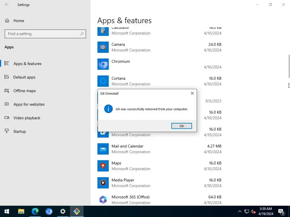The image size is (290, 217).
Task: Click the Apps & features page heading
Action: pos(125,20)
